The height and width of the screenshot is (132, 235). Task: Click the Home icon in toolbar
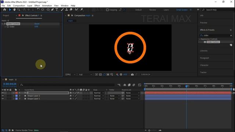tap(5, 10)
